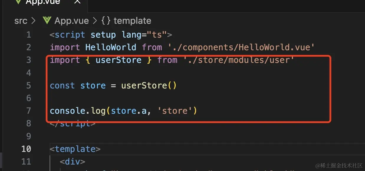
Task: Open the src breadcrumb folder
Action: pyautogui.click(x=21, y=21)
